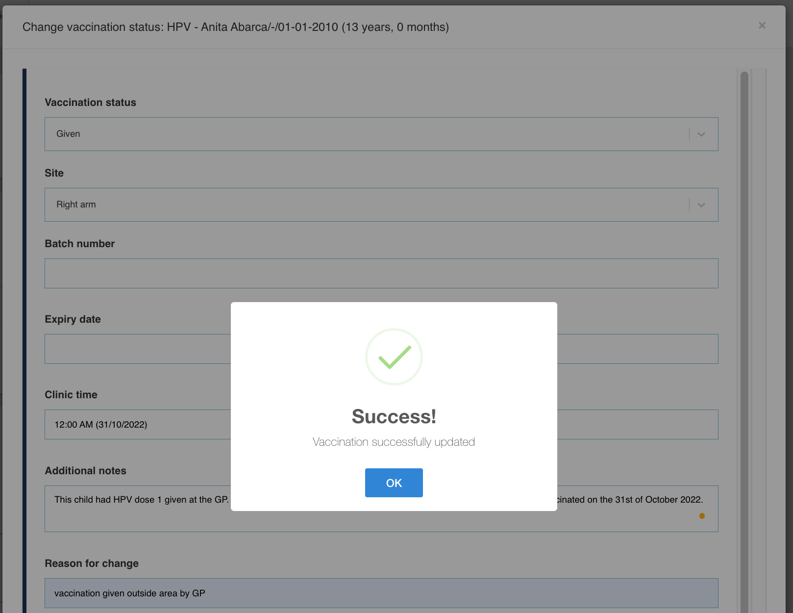Image resolution: width=793 pixels, height=613 pixels.
Task: Click the 'Vaccination successfully updated' message
Action: coord(394,442)
